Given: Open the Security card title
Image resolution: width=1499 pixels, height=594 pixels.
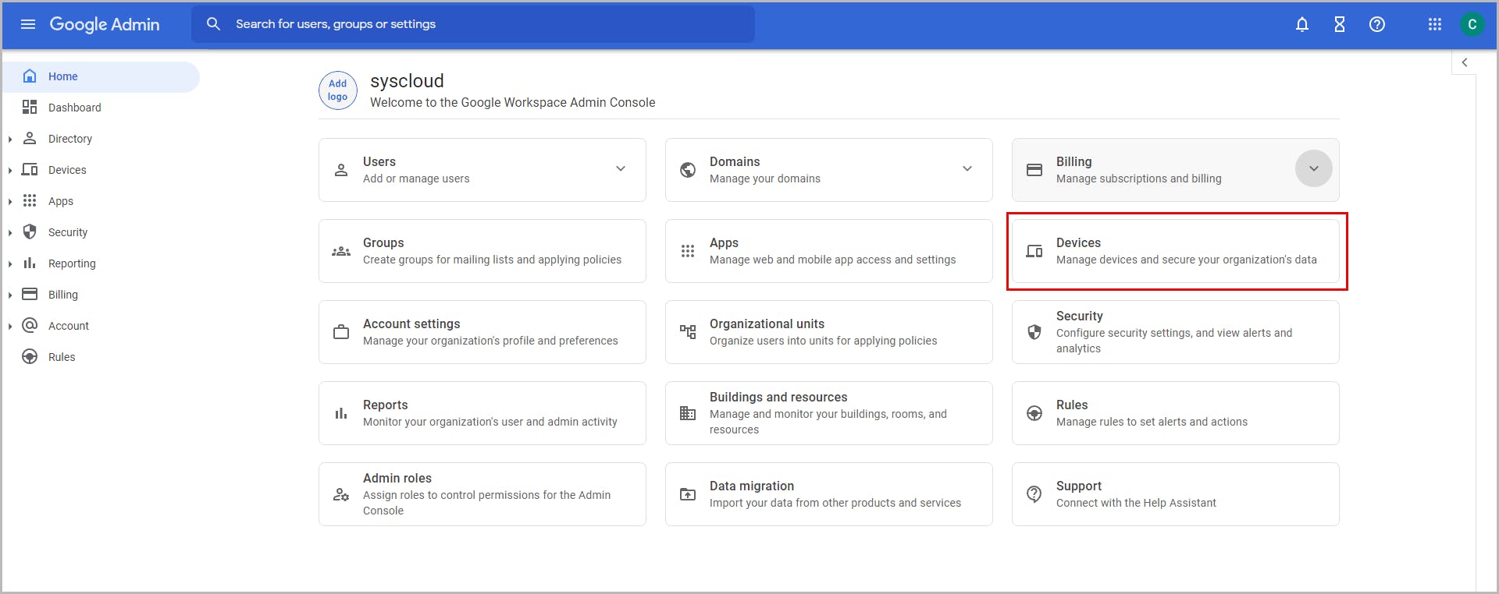Looking at the screenshot, I should pyautogui.click(x=1080, y=316).
